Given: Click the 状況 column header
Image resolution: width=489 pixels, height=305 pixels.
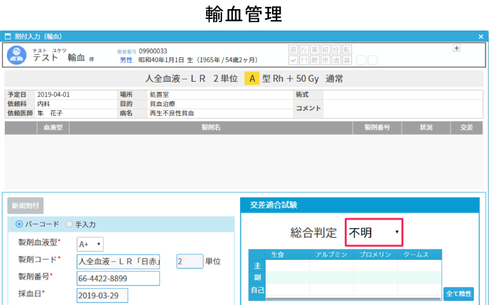Looking at the screenshot, I should [x=426, y=127].
